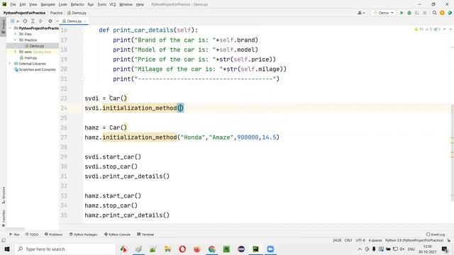454x255 pixels.
Task: Open Chrome from the Windows taskbar
Action: tap(211, 249)
